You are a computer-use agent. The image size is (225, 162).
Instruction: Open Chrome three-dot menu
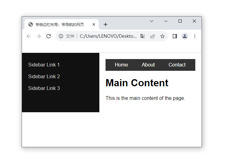pyautogui.click(x=195, y=36)
